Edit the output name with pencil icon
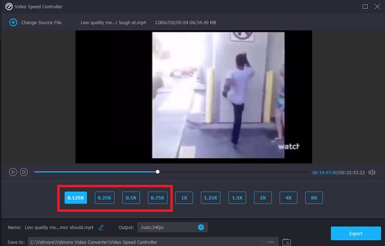385x246 pixels. pyautogui.click(x=101, y=227)
